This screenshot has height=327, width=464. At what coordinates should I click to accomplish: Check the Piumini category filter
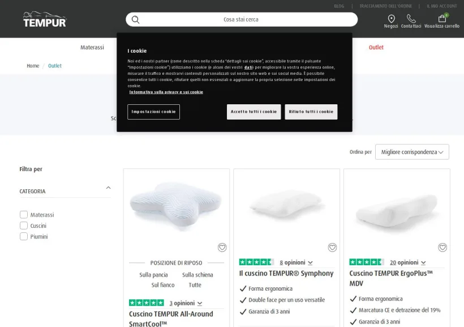[24, 236]
